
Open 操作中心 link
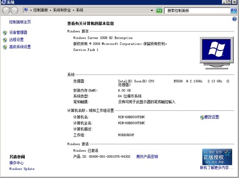tap(16, 163)
